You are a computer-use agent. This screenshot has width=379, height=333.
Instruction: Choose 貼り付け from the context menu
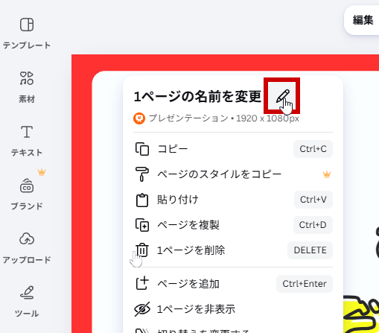[x=233, y=200]
